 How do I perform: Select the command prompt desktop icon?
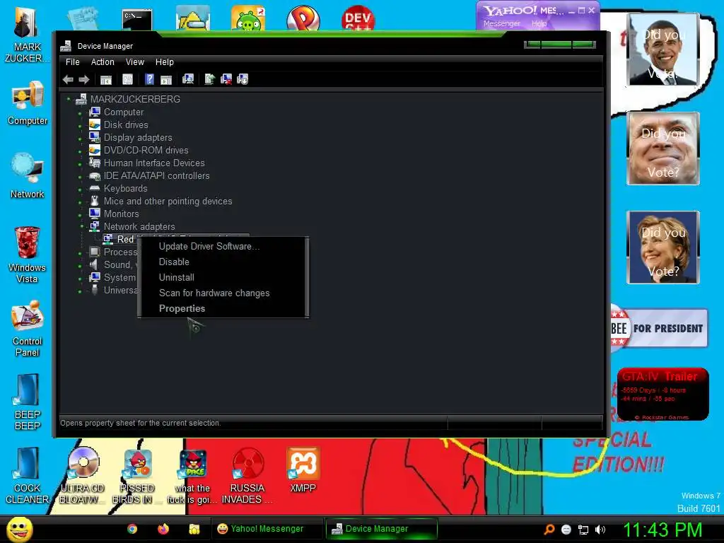click(137, 19)
